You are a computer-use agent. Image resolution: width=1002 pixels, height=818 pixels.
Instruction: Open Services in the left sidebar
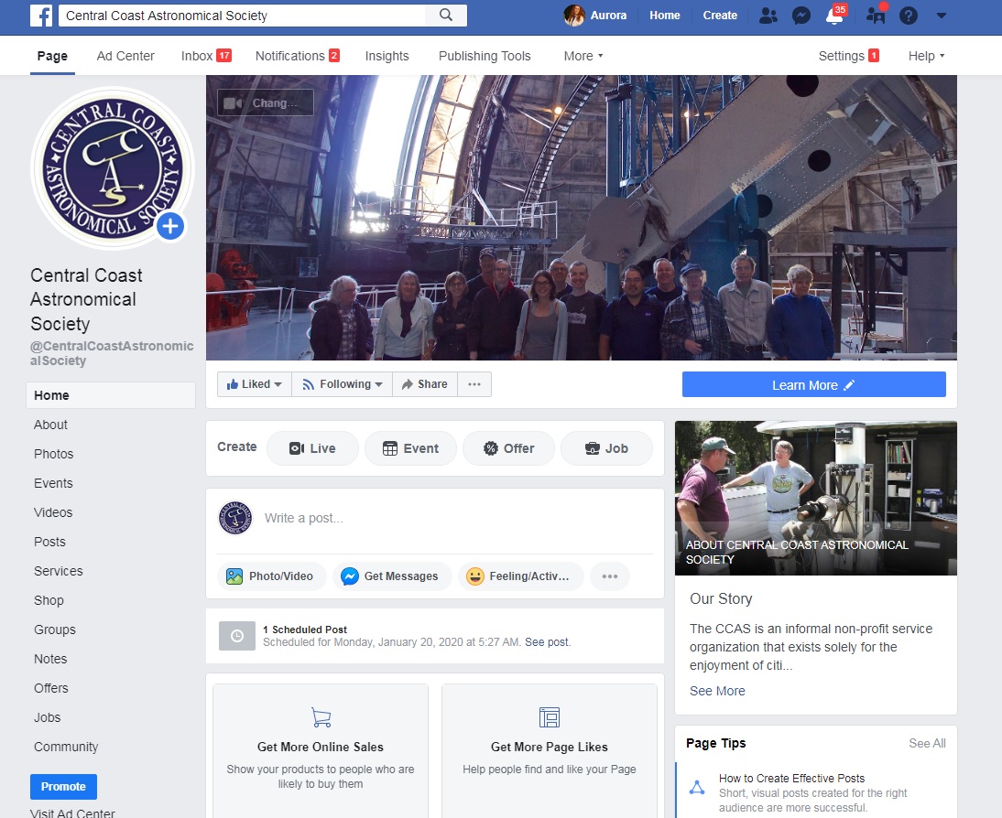pos(58,572)
